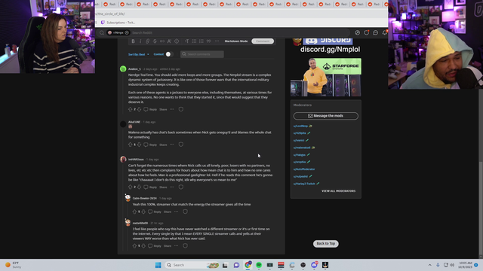The height and width of the screenshot is (271, 483).
Task: Downvote the professional gaslighter comment
Action: [x=139, y=187]
